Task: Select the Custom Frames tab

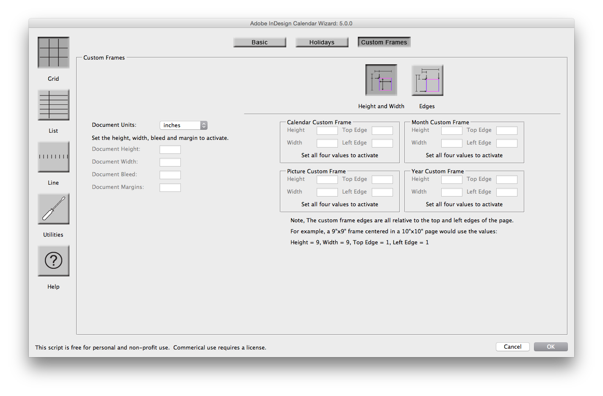Action: 384,42
